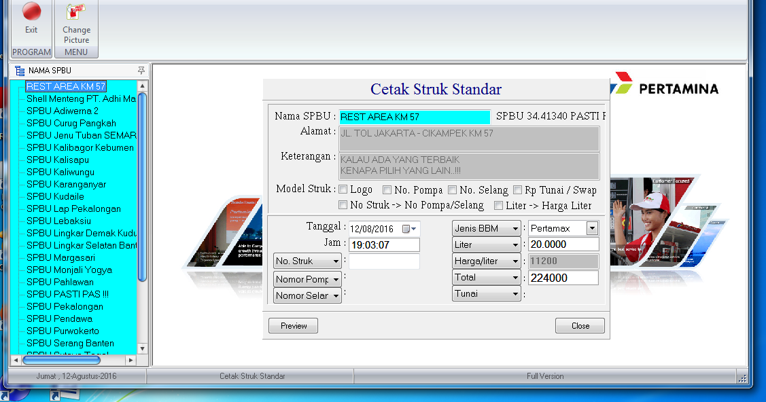This screenshot has height=402, width=766.
Task: Click scroll-left arrow under SPBU list
Action: tap(16, 360)
